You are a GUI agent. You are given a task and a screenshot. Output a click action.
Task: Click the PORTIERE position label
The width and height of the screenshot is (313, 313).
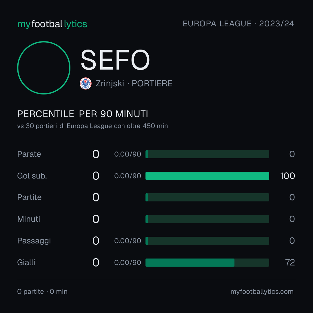tap(152, 83)
